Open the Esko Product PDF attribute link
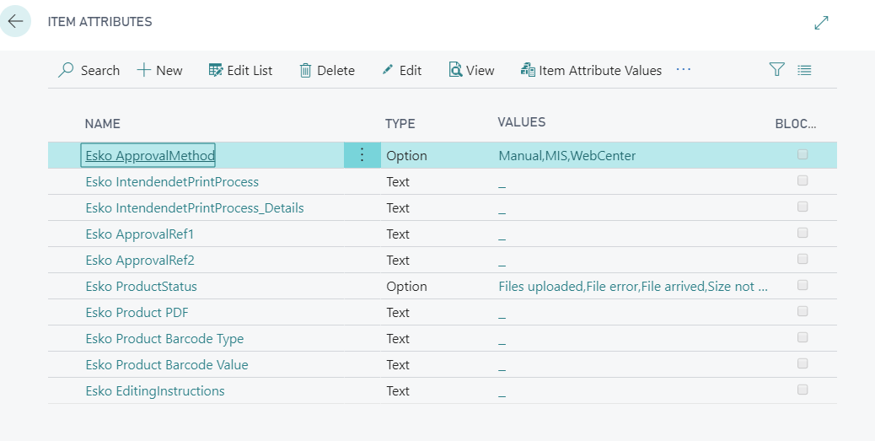This screenshot has width=875, height=441. pos(137,313)
